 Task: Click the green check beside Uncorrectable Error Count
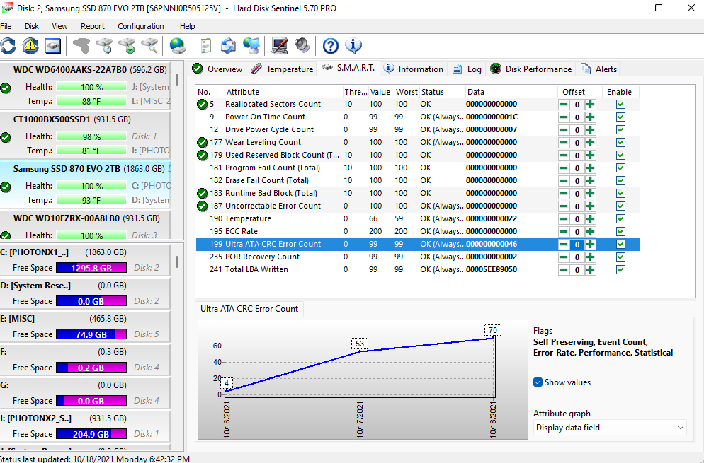pos(202,206)
